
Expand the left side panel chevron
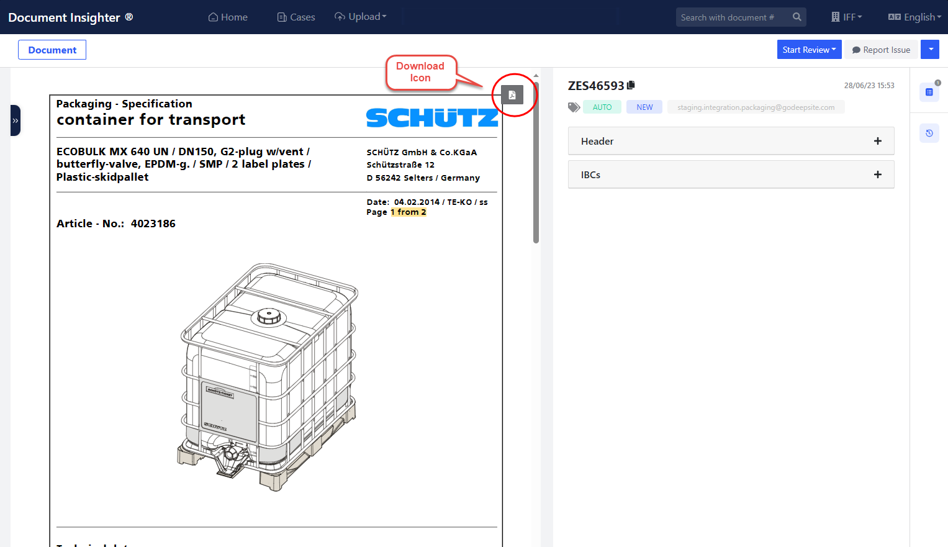16,120
